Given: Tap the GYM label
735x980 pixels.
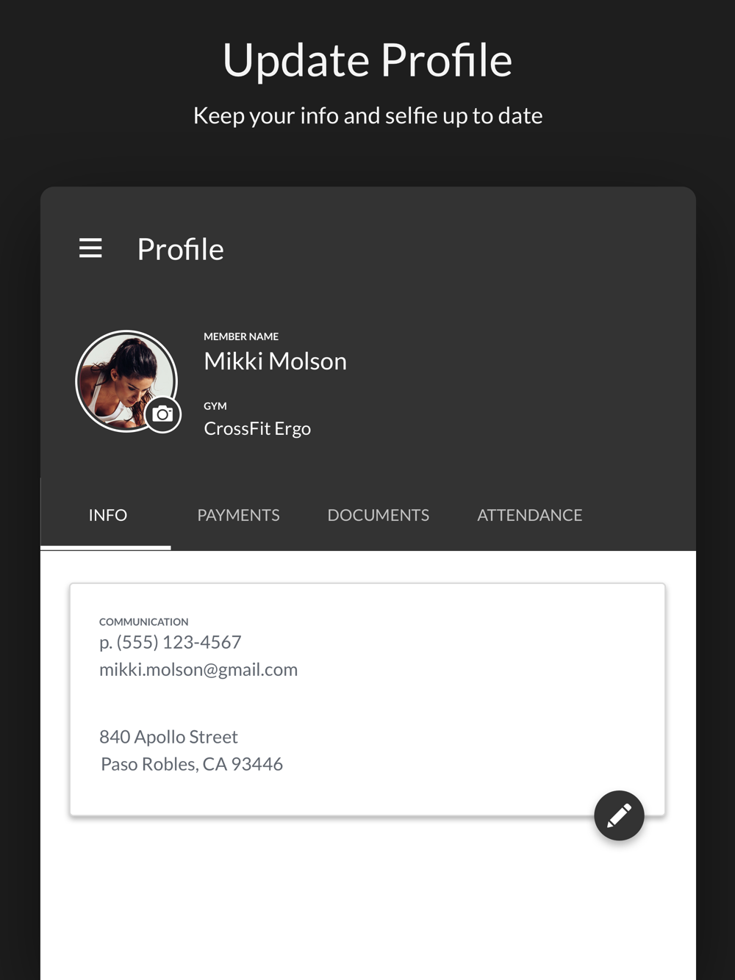Looking at the screenshot, I should [x=215, y=406].
